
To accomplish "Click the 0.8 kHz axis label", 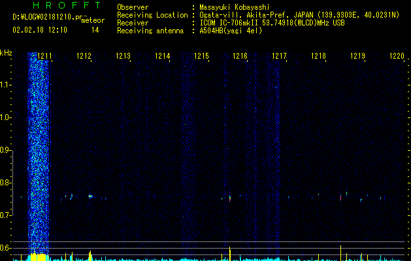I will point(5,183).
